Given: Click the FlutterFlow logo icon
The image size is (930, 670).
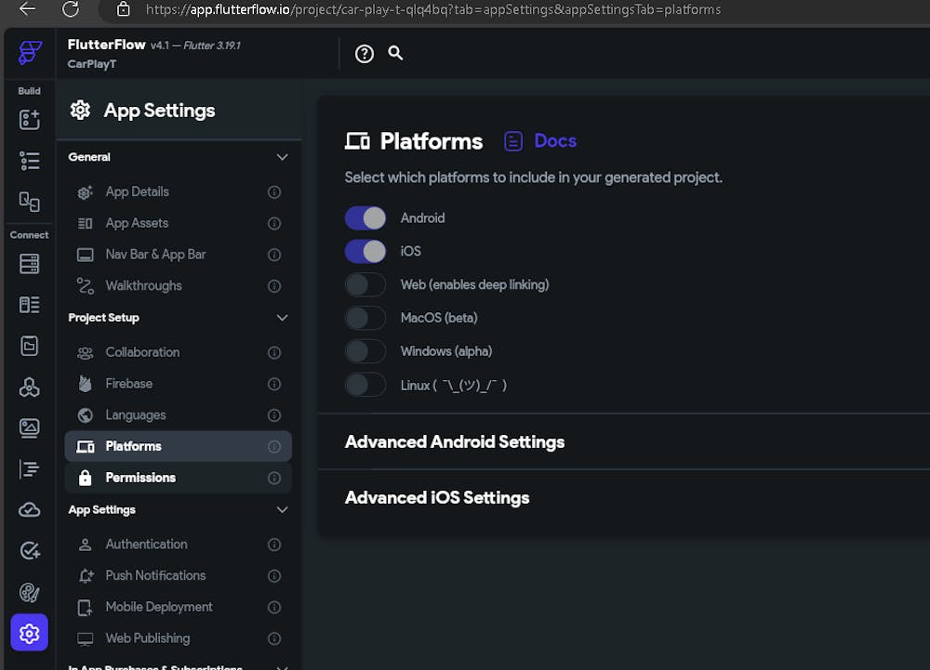Looking at the screenshot, I should pos(30,52).
